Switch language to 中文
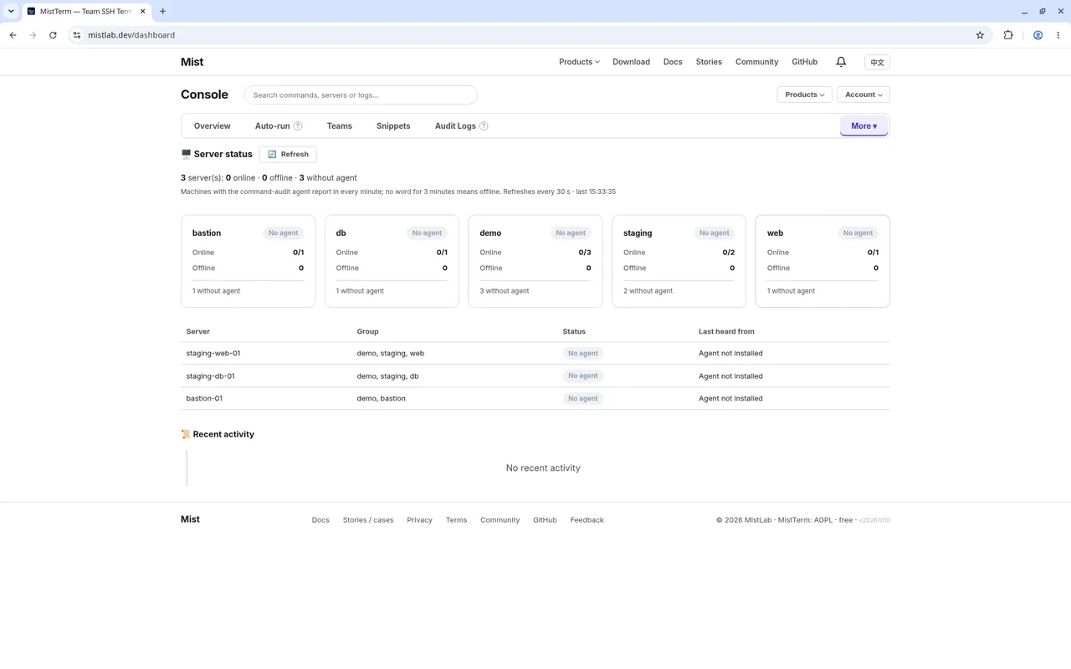This screenshot has height=669, width=1071. [877, 62]
